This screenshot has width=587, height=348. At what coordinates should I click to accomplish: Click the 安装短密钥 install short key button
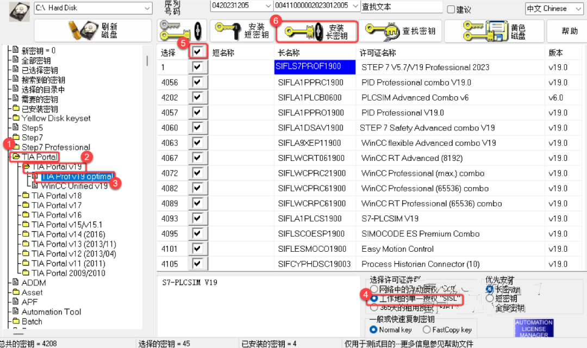click(x=242, y=30)
